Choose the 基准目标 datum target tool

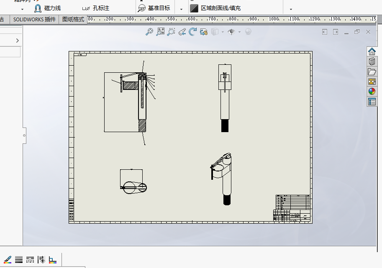coord(154,8)
